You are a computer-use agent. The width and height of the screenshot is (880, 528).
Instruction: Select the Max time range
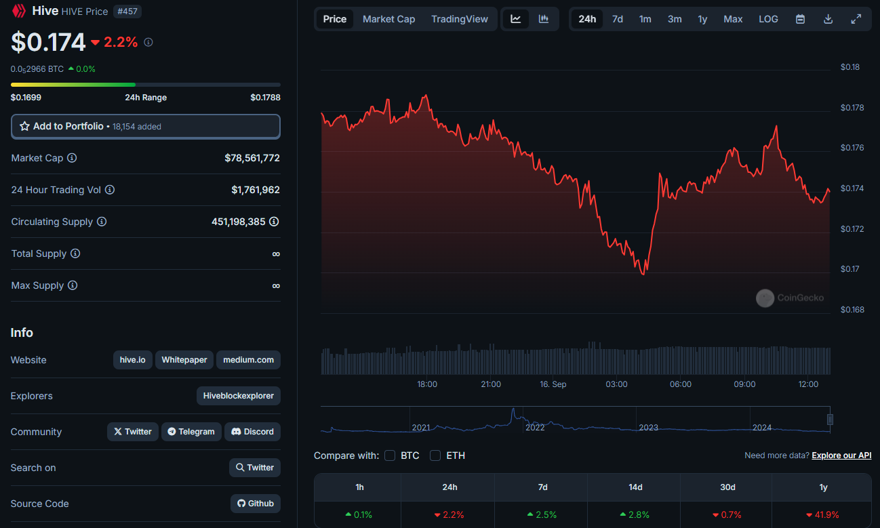click(x=733, y=19)
